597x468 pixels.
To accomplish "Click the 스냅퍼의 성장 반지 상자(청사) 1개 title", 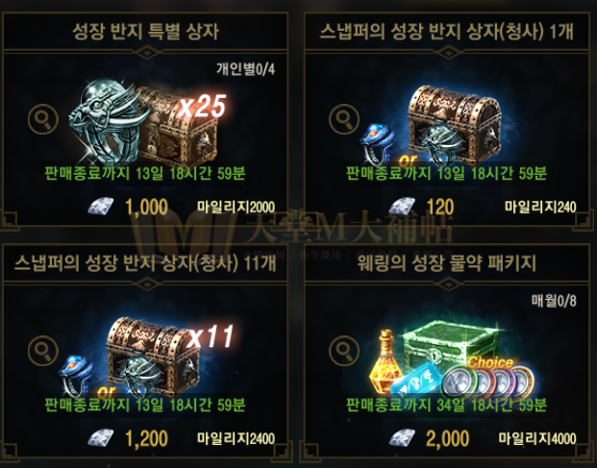I will tap(447, 31).
